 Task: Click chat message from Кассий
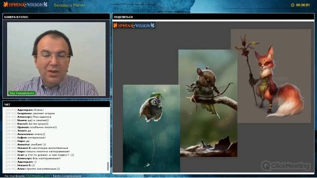(27, 124)
